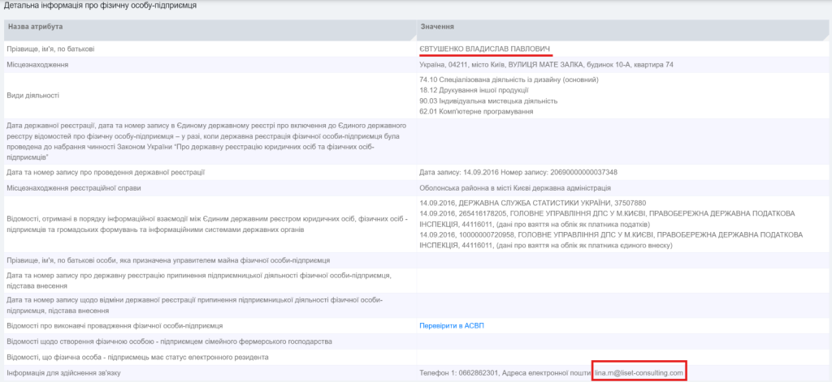Click the lina.m@liset-consulting.com email address
The width and height of the screenshot is (832, 382).
point(639,373)
